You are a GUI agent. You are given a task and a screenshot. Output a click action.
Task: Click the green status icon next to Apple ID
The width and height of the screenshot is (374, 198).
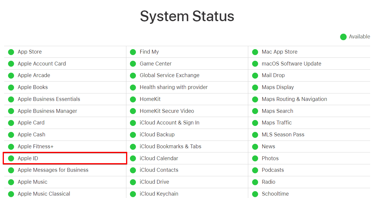tap(11, 158)
